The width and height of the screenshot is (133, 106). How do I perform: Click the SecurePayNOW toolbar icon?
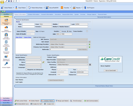[47, 8]
